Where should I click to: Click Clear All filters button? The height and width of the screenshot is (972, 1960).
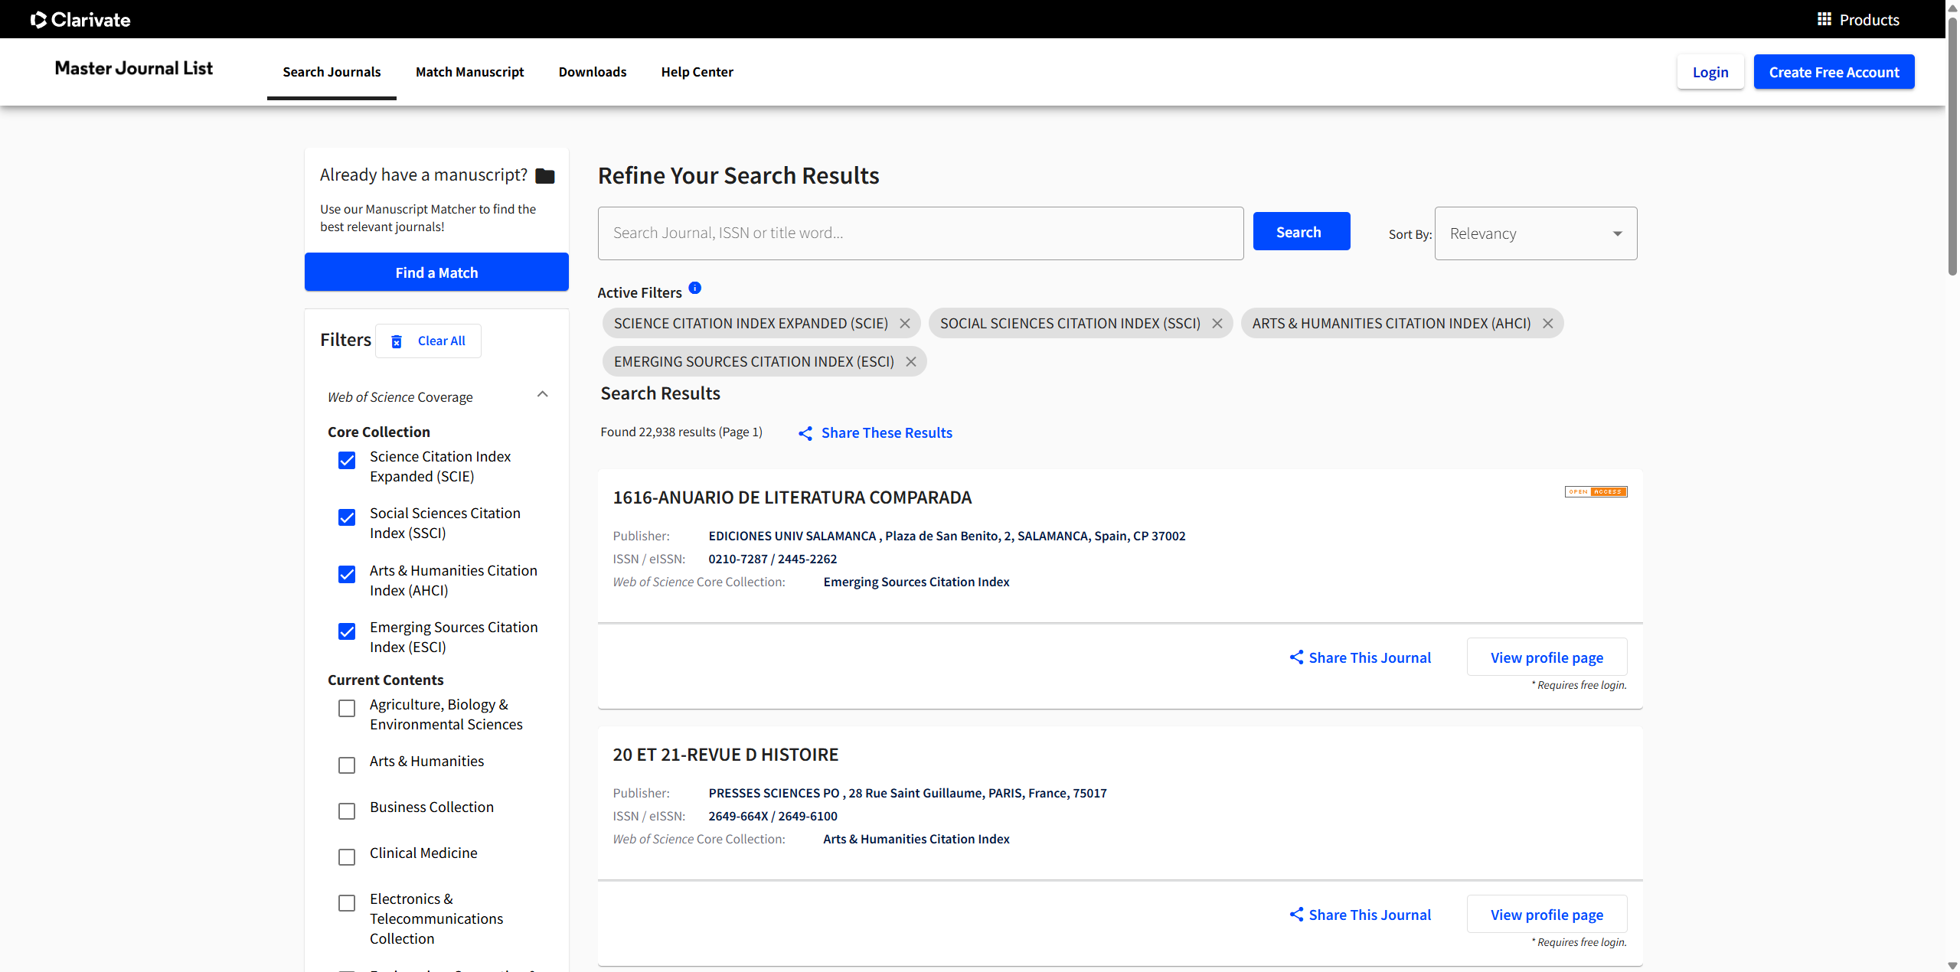point(428,341)
